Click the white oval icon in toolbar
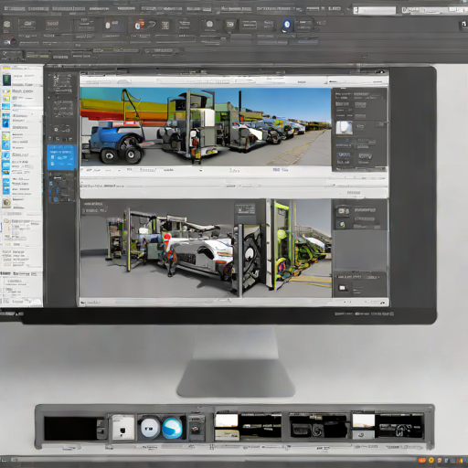 (x=108, y=25)
